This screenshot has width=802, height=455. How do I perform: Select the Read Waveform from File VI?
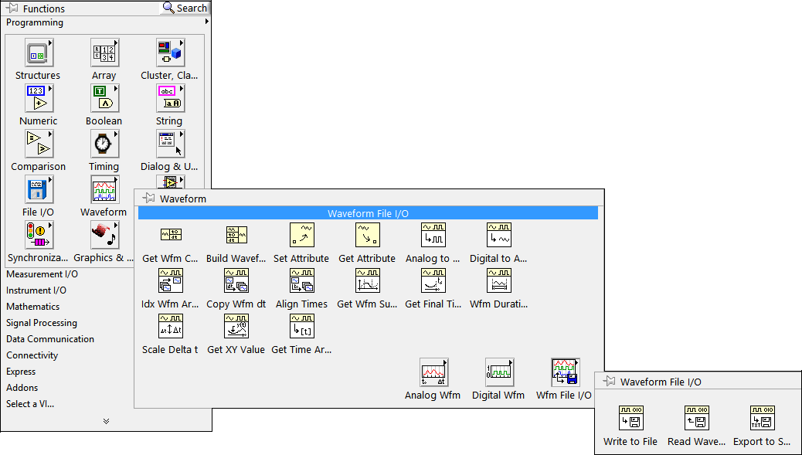point(697,418)
